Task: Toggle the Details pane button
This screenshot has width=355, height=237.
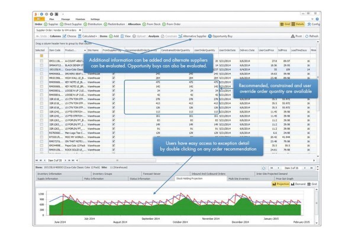Action: (298, 24)
